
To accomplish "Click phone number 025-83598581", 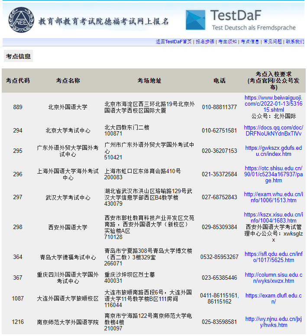I will click(220, 322).
